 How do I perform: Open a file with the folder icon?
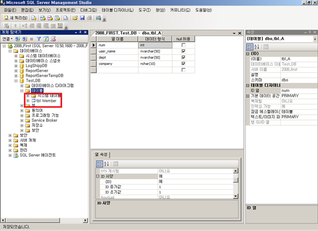[x=75, y=18]
